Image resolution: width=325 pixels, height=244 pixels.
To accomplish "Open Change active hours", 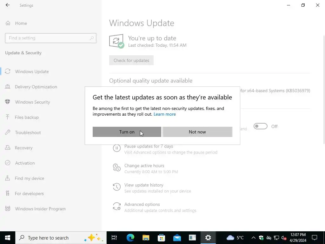I will click(x=144, y=166).
